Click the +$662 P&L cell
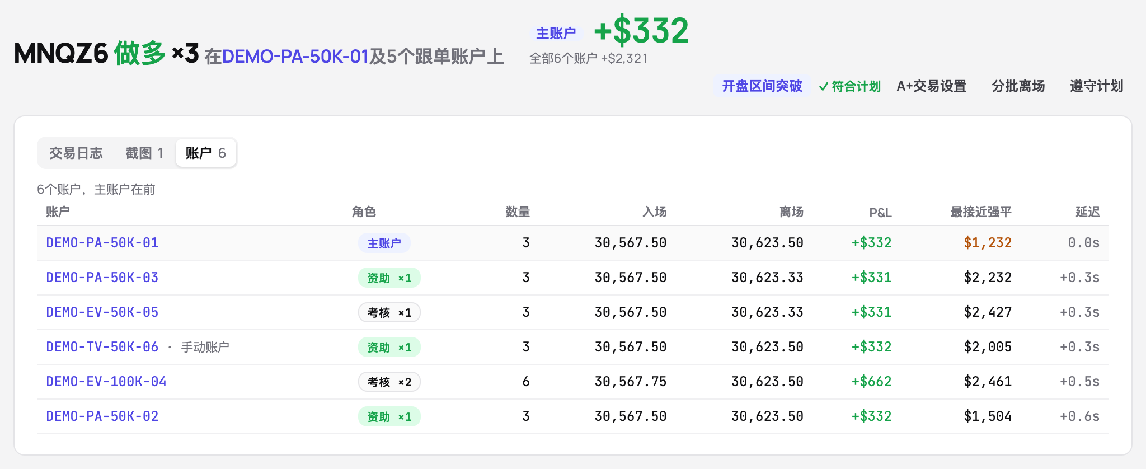The image size is (1146, 469). (871, 382)
